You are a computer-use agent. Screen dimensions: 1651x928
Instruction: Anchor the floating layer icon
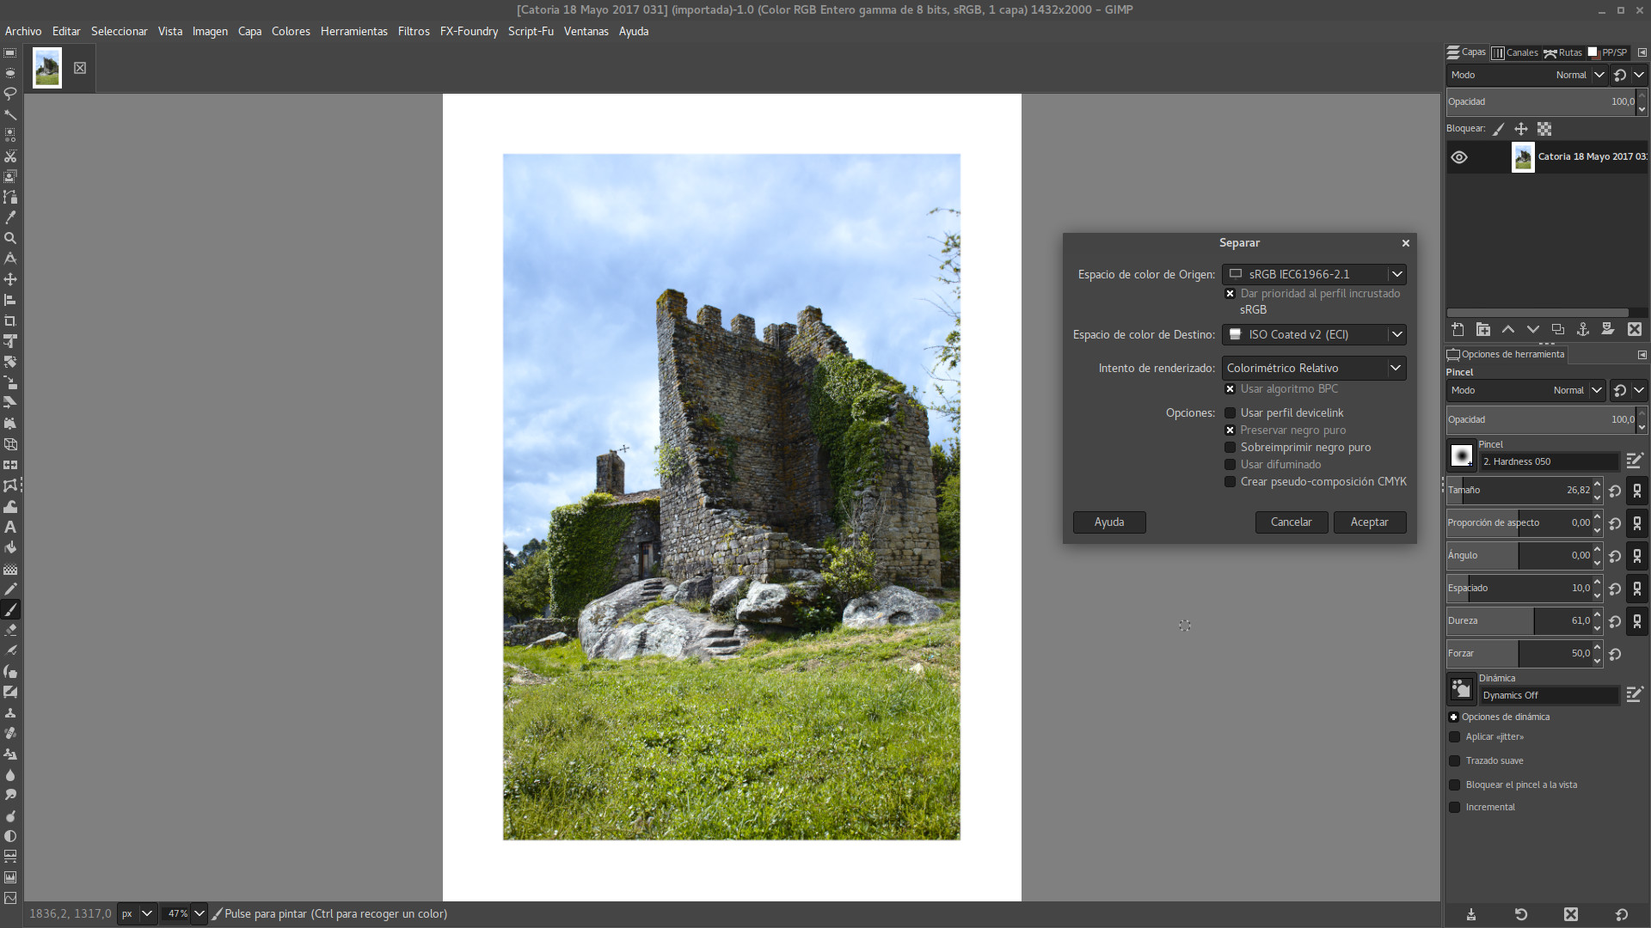tap(1582, 329)
